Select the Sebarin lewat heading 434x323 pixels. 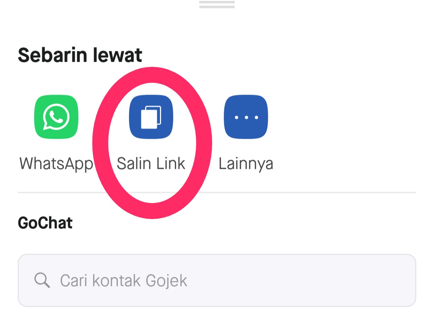coord(80,55)
